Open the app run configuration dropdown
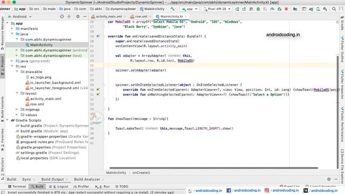This screenshot has height=194, width=345. (189, 9)
